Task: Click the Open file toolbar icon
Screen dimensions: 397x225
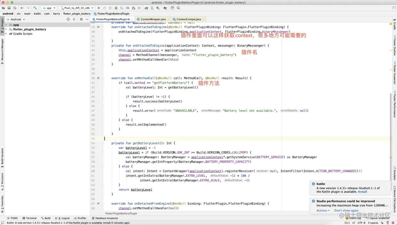Action: click(x=3, y=8)
